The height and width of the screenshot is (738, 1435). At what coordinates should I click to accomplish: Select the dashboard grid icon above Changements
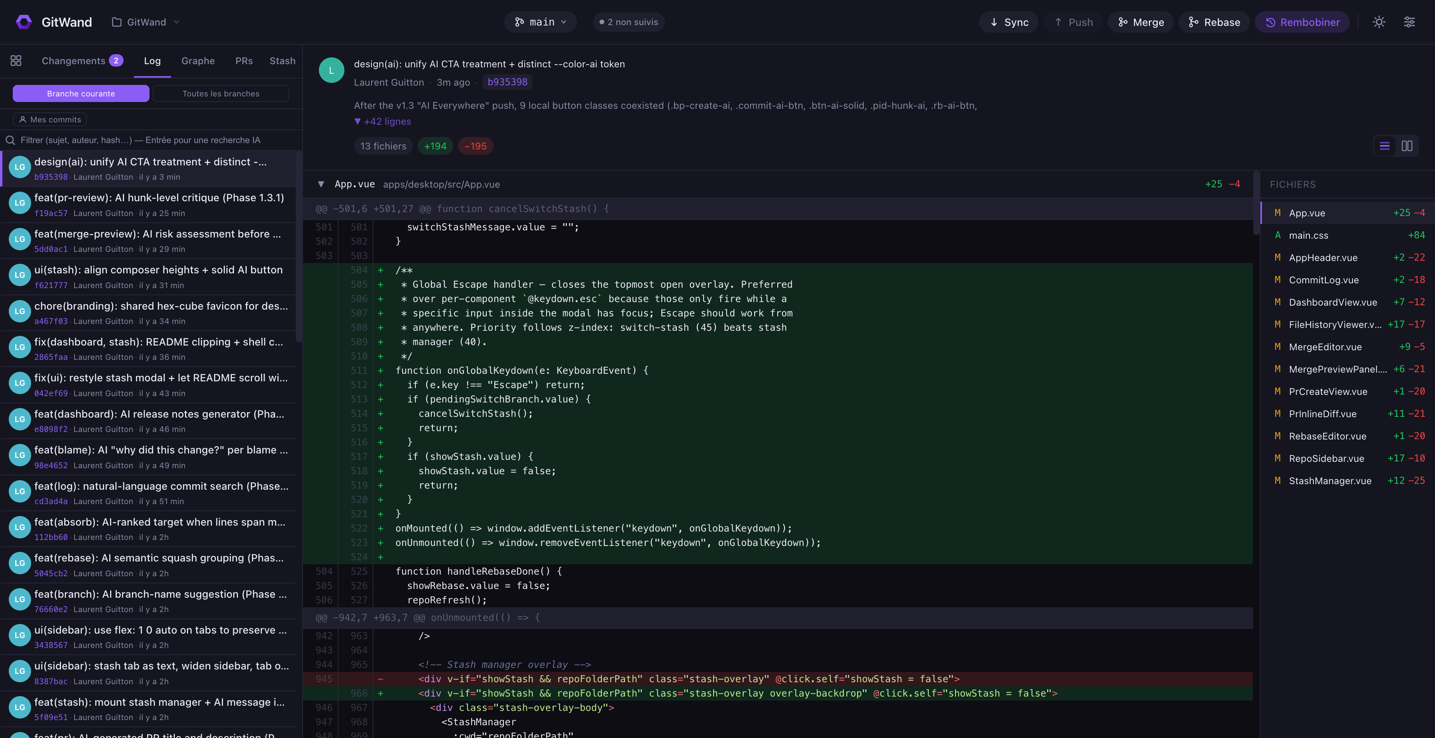16,60
